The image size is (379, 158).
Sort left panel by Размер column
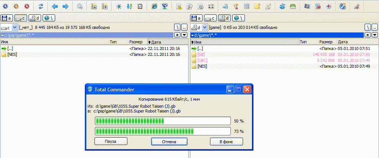tap(138, 42)
